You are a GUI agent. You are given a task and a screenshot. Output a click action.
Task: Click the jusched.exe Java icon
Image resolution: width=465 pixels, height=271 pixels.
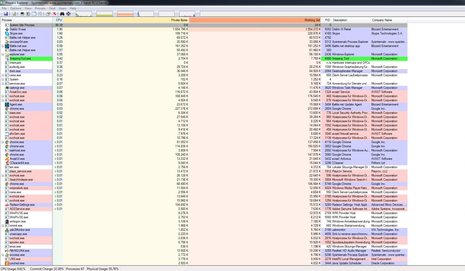point(7,263)
